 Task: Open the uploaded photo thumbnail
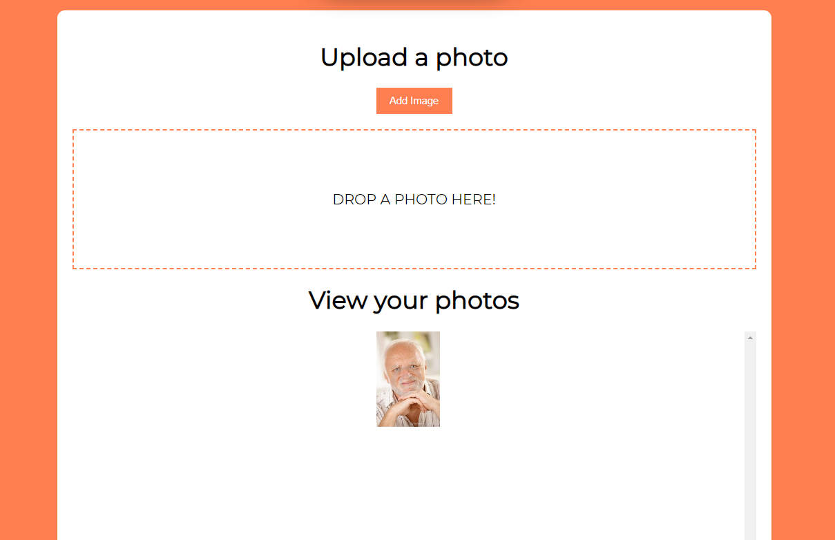[x=408, y=379]
